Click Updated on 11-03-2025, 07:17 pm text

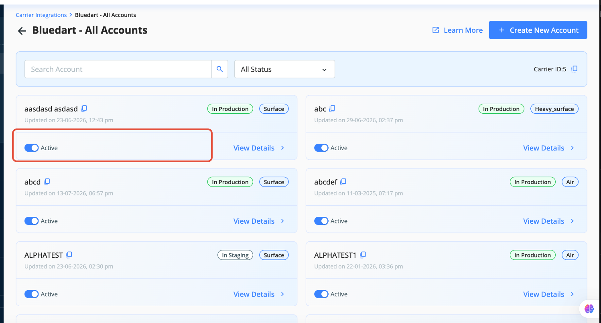coord(359,193)
